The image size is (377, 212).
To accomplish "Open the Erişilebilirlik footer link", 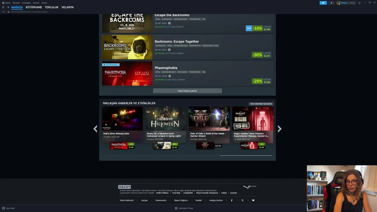I will [188, 193].
